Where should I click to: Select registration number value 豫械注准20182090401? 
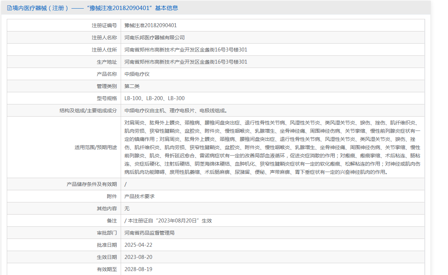pos(150,25)
